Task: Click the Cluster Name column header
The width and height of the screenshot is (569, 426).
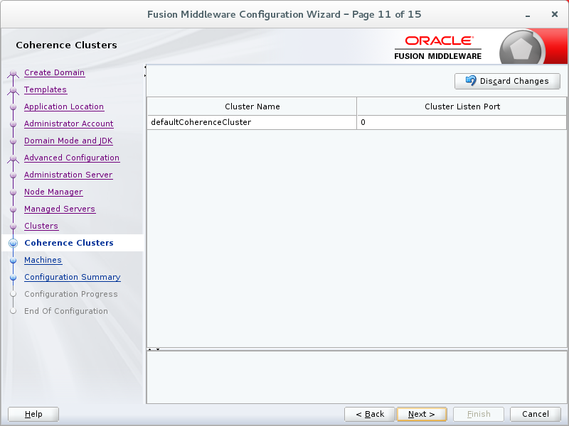Action: [252, 106]
